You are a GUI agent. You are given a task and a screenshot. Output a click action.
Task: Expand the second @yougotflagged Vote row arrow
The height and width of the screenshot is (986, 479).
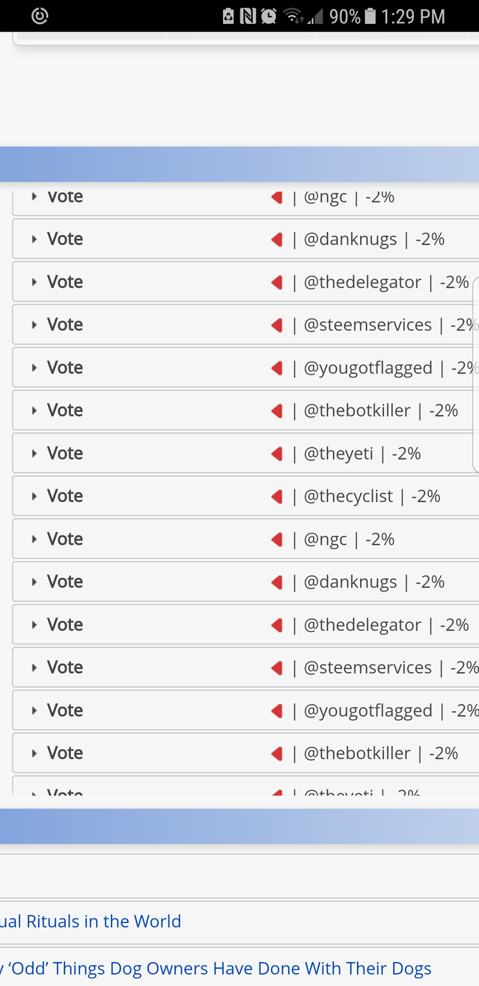point(34,710)
